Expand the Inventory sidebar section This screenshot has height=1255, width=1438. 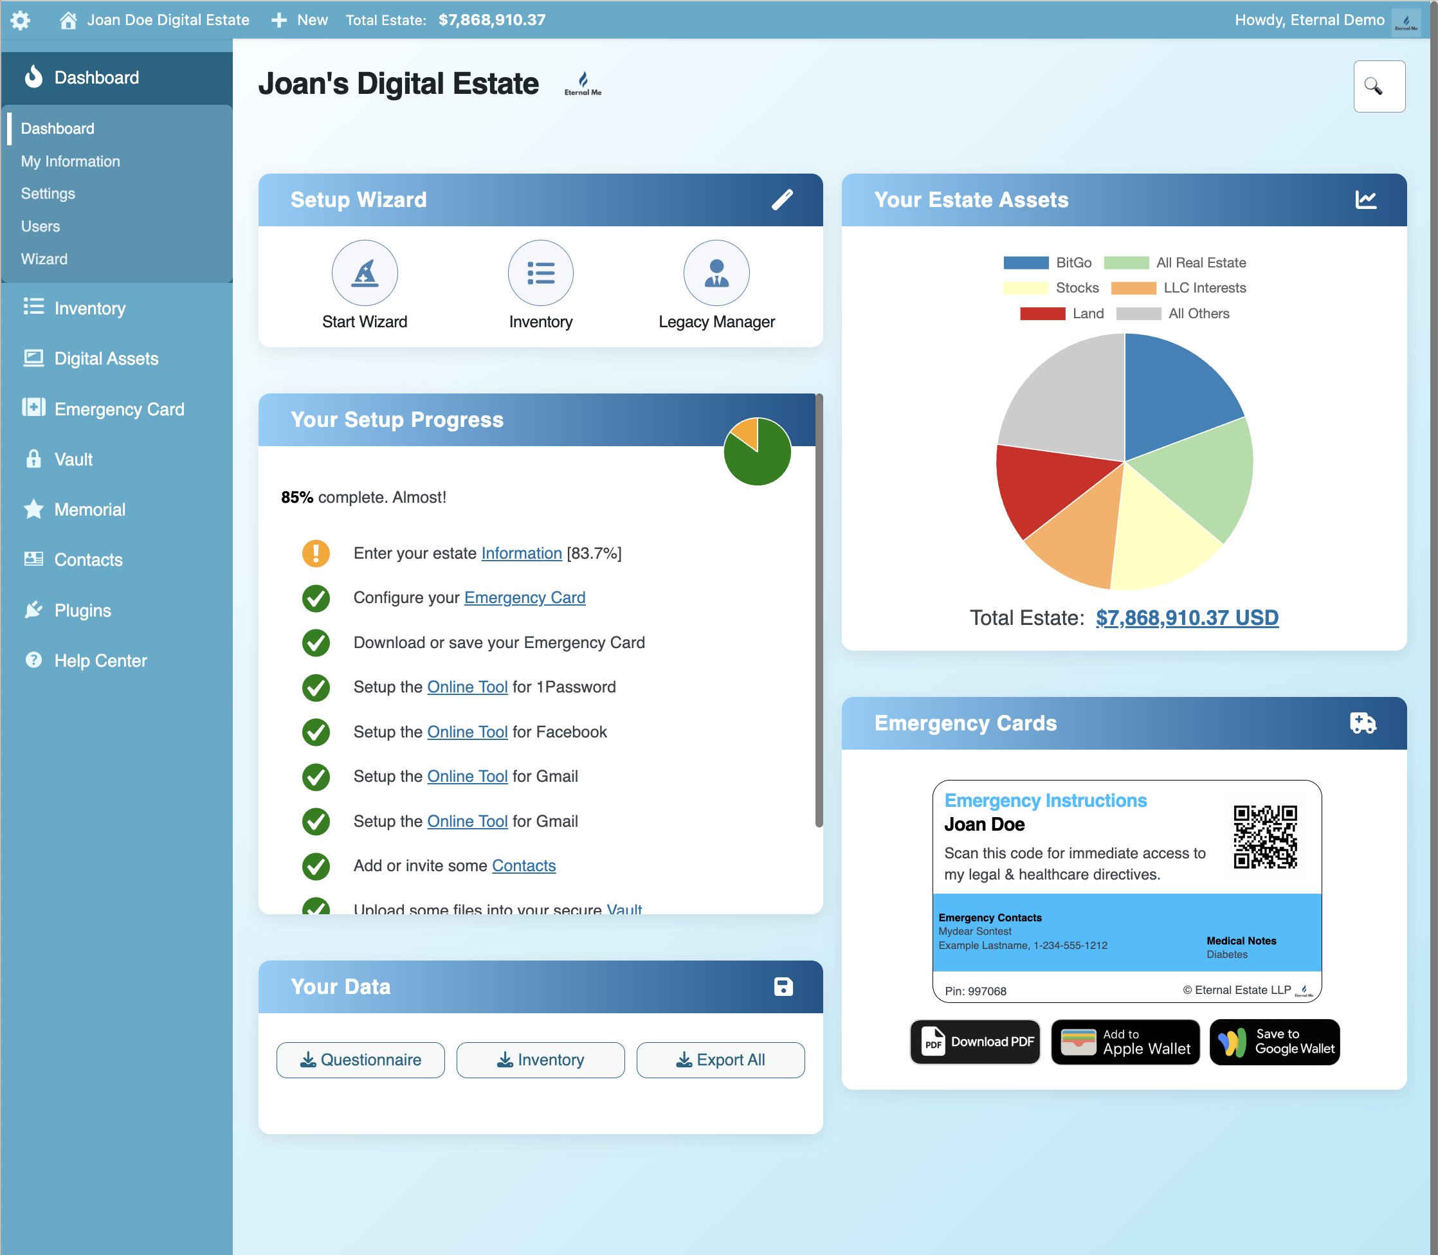pos(89,308)
